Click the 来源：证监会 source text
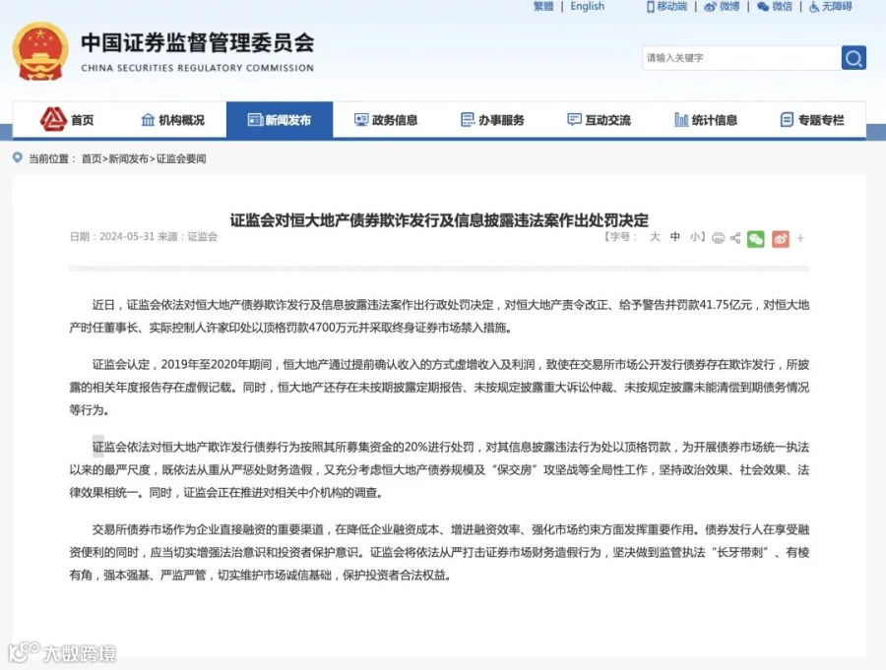 point(187,237)
